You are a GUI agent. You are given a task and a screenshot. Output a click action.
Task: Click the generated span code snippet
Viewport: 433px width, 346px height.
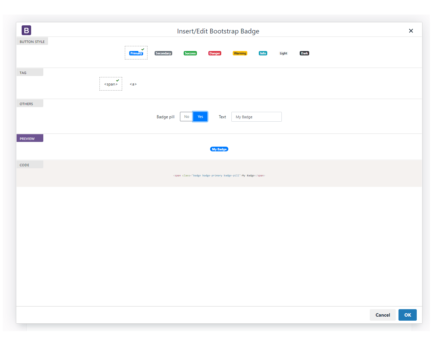219,175
